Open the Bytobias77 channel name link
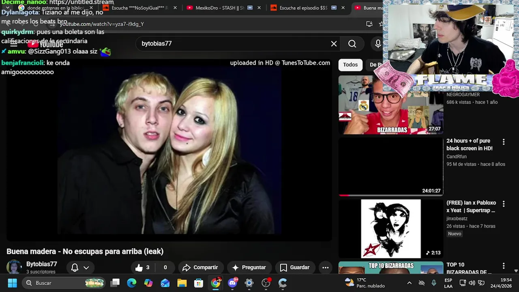 42,264
